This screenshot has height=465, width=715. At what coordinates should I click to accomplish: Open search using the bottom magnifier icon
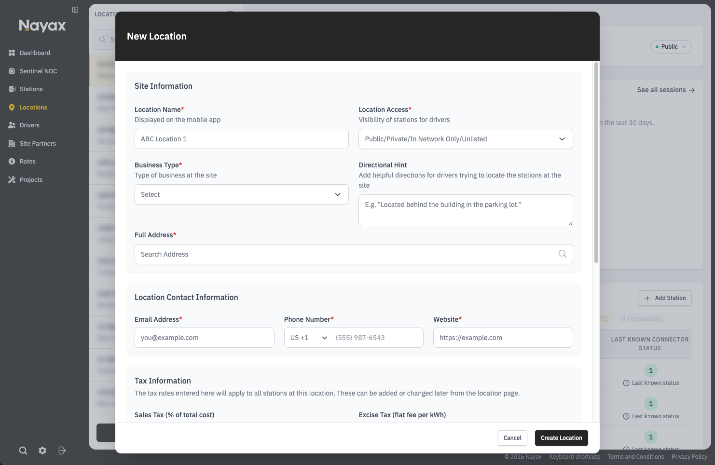tap(23, 451)
